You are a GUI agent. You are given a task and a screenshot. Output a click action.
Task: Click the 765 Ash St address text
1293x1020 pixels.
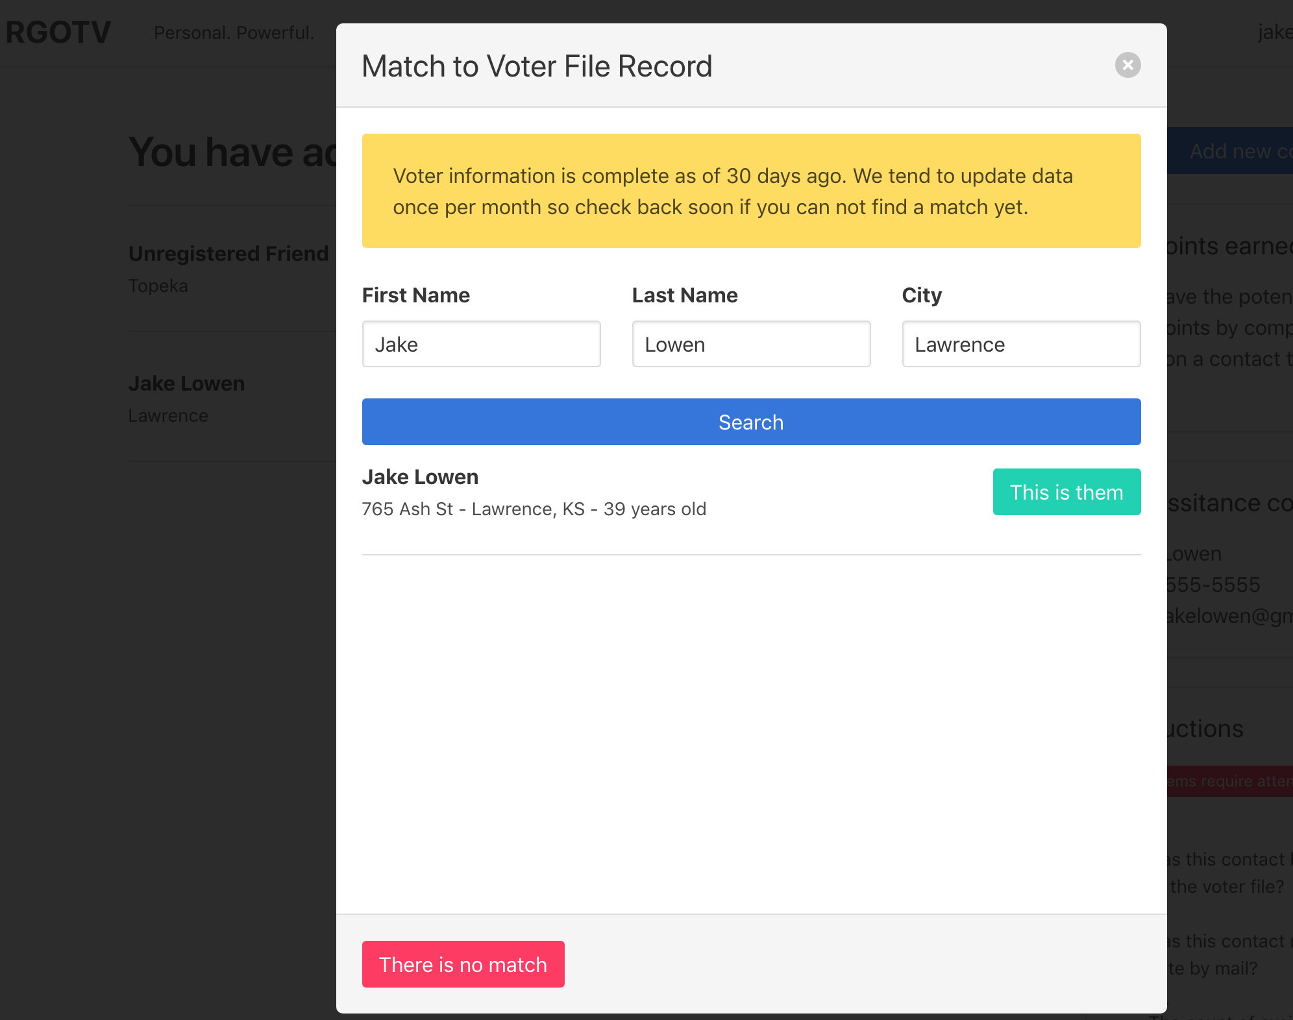click(x=534, y=509)
